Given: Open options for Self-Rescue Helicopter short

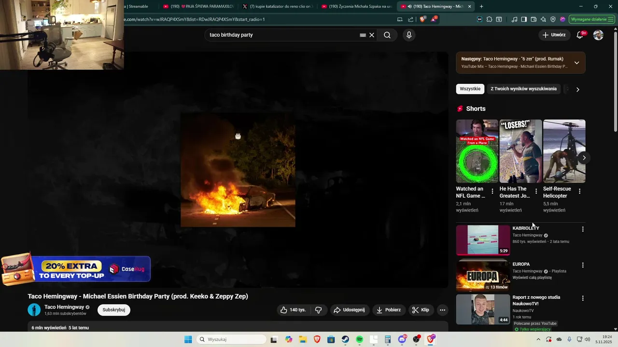Looking at the screenshot, I should [579, 191].
